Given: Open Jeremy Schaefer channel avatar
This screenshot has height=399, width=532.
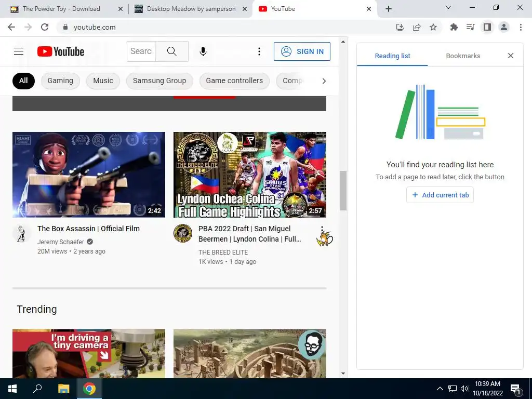Looking at the screenshot, I should tap(21, 233).
